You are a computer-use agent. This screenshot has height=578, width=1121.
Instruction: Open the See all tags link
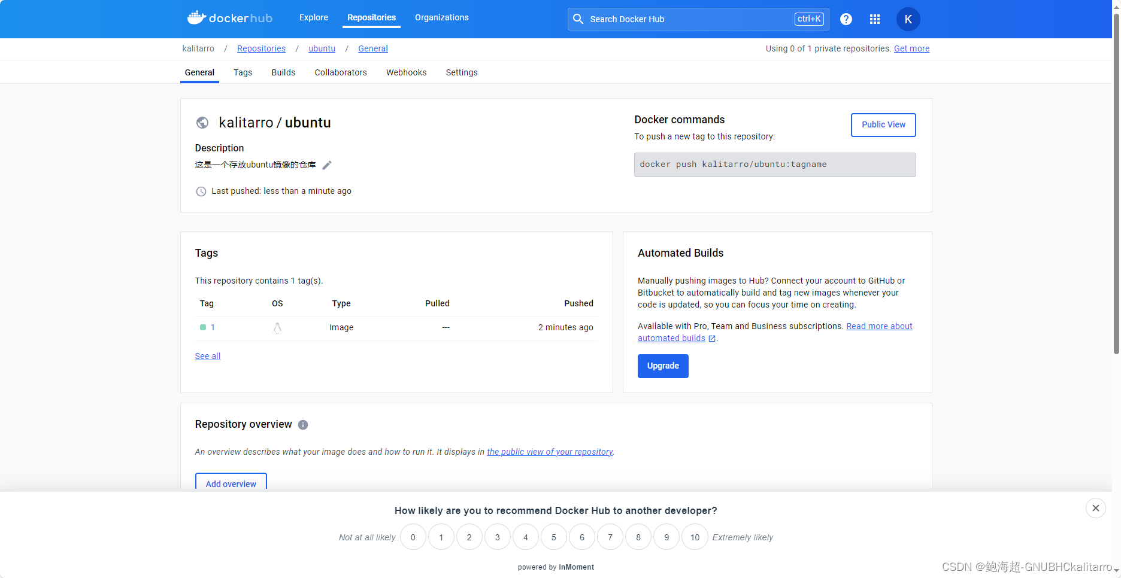208,356
